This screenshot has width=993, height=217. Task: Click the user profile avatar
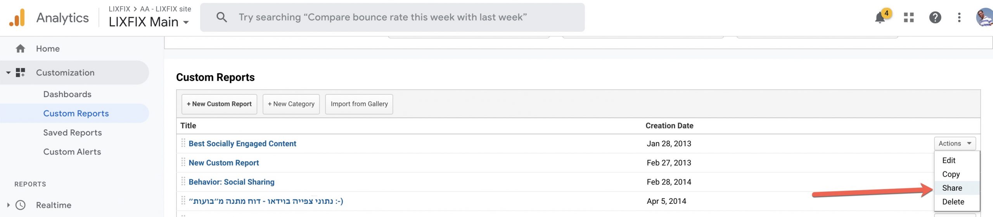[x=984, y=17]
